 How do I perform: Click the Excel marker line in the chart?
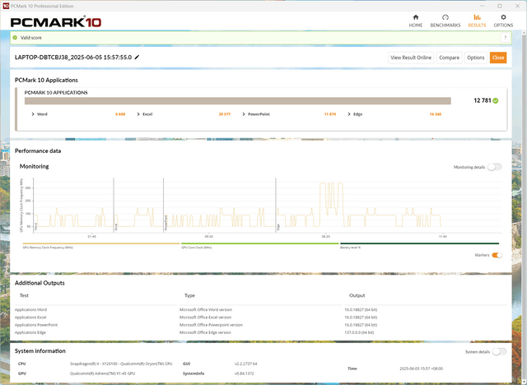coord(114,205)
